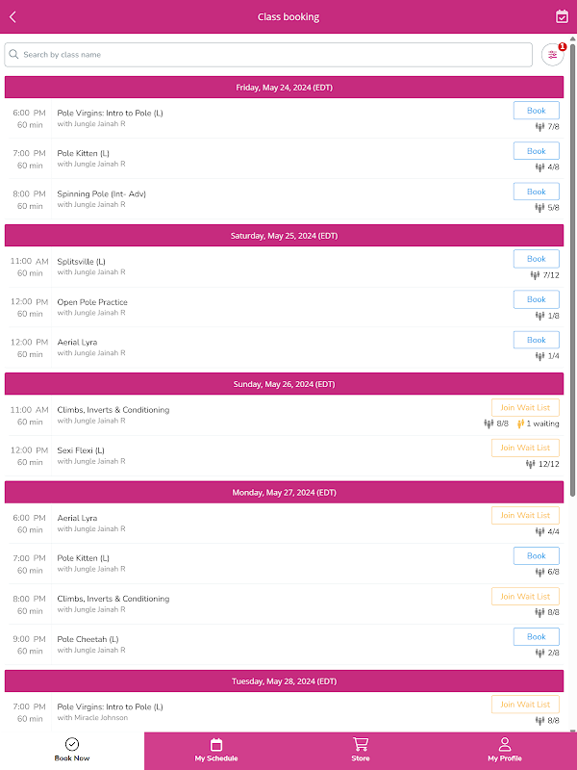This screenshot has height=770, width=577.
Task: Click the vertical scrollbar on the right
Action: (x=573, y=269)
